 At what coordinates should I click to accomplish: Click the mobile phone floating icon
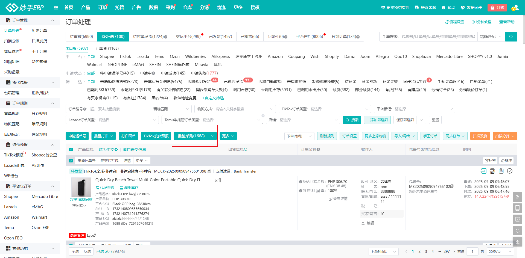[x=517, y=208]
